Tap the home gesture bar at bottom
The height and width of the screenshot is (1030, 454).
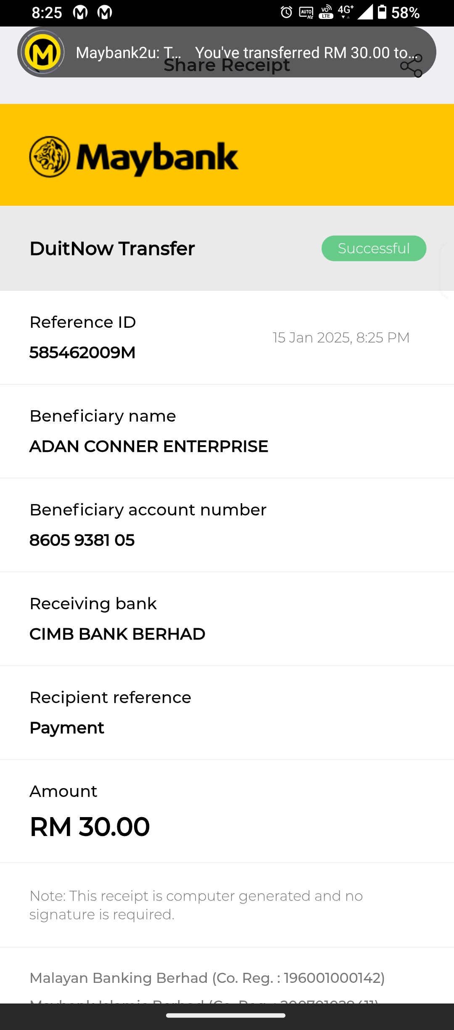click(226, 1016)
